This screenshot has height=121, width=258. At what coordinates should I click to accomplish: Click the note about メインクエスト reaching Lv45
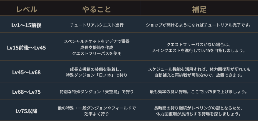click(x=199, y=51)
